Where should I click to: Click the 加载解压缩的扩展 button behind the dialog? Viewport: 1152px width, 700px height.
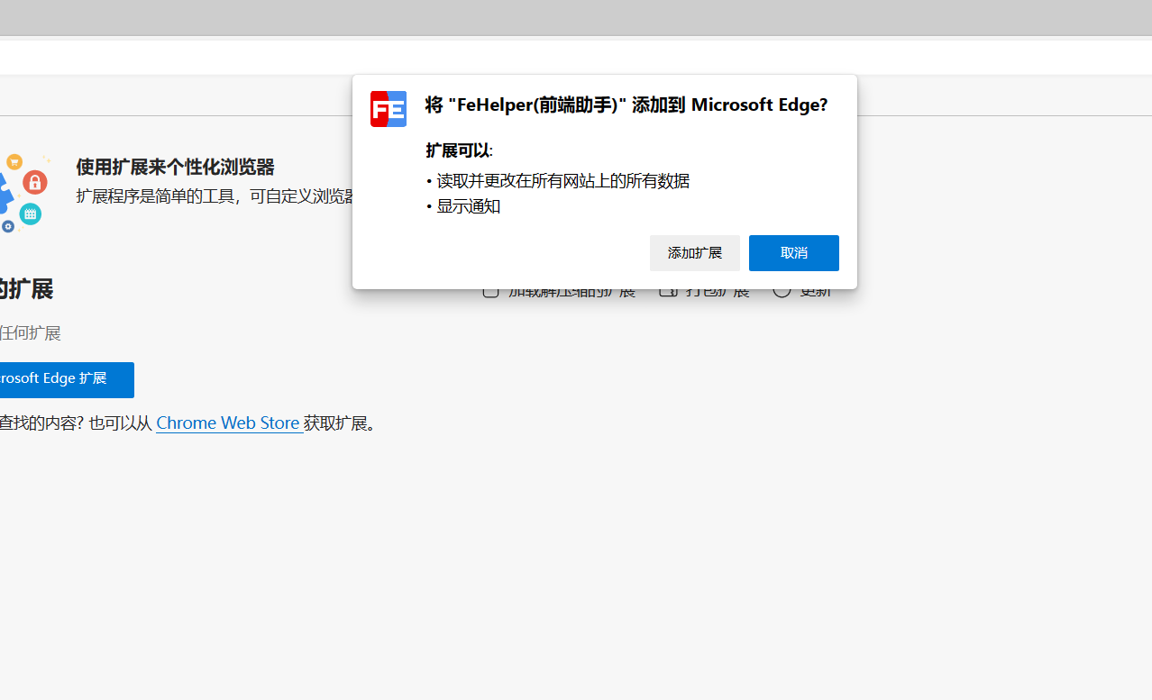tap(559, 290)
